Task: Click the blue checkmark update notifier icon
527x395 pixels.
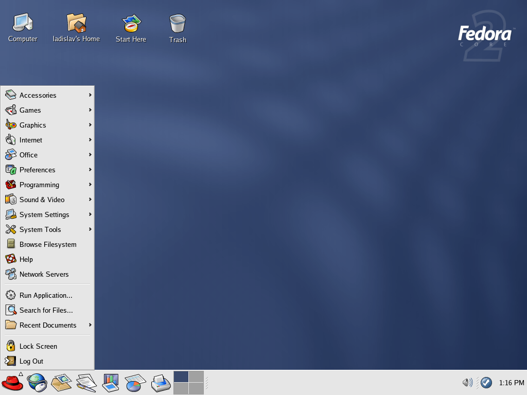Action: (486, 382)
